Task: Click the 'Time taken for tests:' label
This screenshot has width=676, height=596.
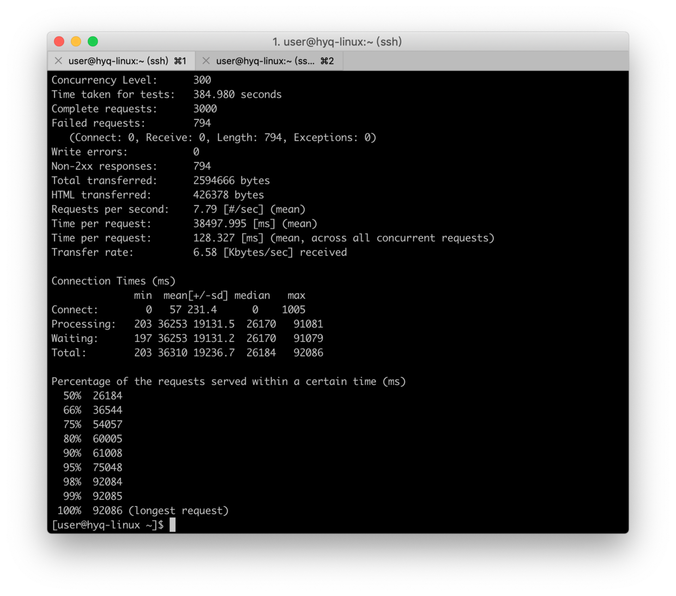Action: pos(113,94)
